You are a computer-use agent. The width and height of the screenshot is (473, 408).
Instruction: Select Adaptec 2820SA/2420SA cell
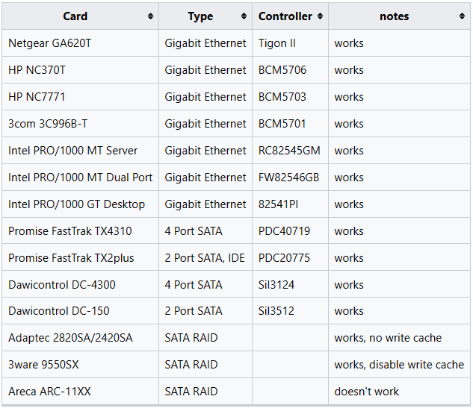pos(80,338)
